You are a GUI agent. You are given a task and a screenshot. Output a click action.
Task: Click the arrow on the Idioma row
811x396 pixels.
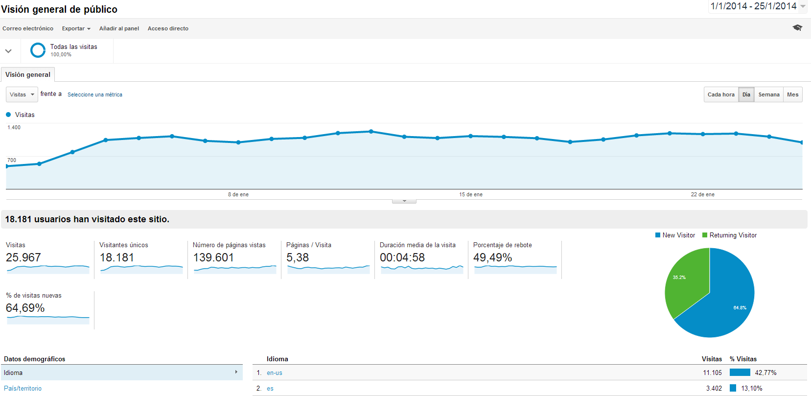click(x=236, y=372)
